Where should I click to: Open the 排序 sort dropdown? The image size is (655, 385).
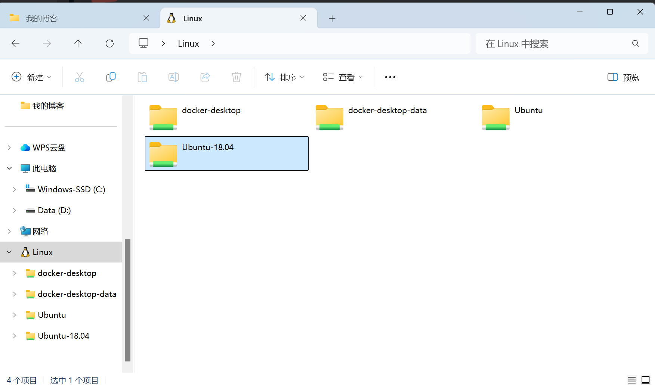tap(284, 77)
